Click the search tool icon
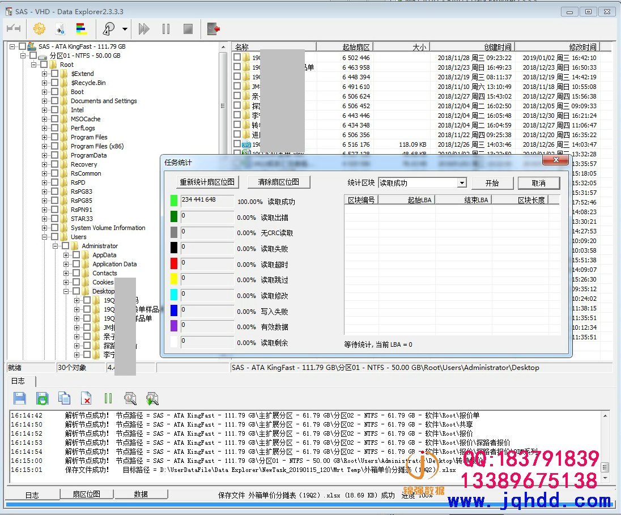Viewport: 621px width, 515px height. click(x=109, y=28)
